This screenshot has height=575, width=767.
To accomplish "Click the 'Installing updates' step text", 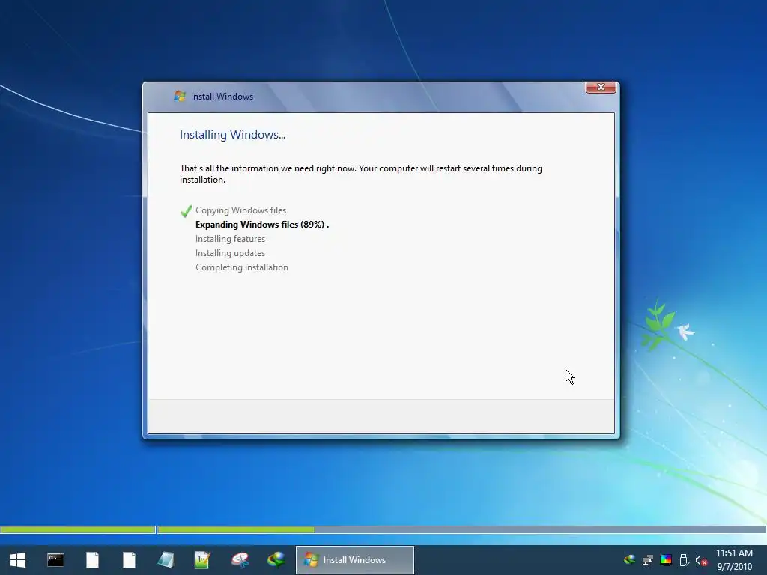I will tap(231, 253).
